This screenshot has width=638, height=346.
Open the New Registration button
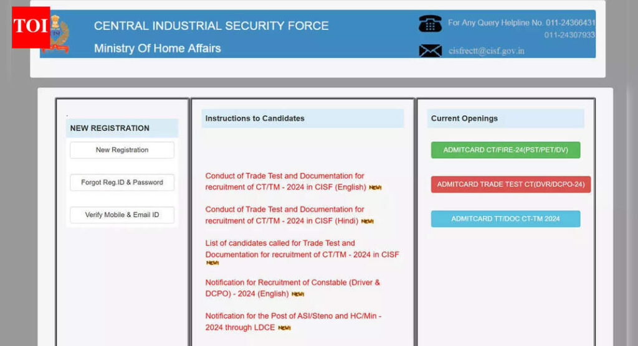122,150
